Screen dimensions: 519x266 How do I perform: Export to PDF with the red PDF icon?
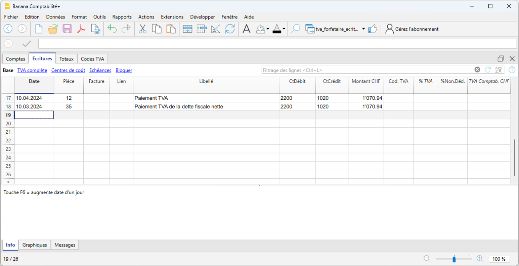pos(81,29)
